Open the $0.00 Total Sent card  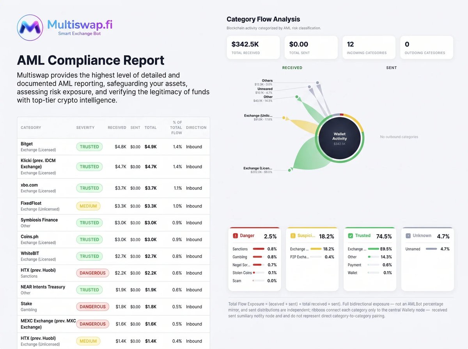(x=311, y=48)
